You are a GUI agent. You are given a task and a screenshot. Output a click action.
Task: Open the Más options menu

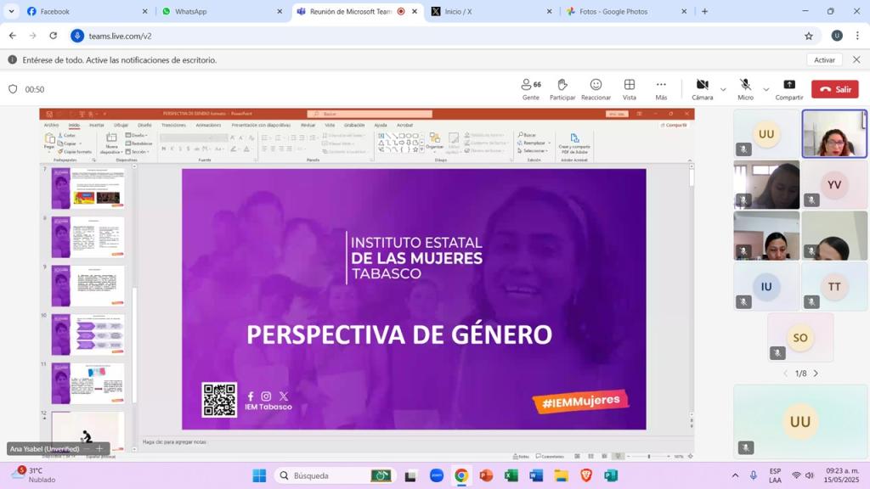click(661, 88)
